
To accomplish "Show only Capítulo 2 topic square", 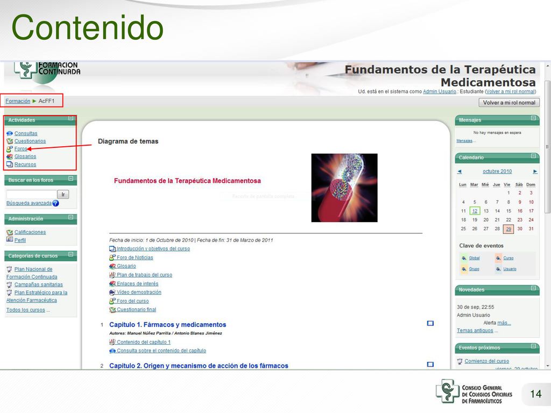I will 430,364.
